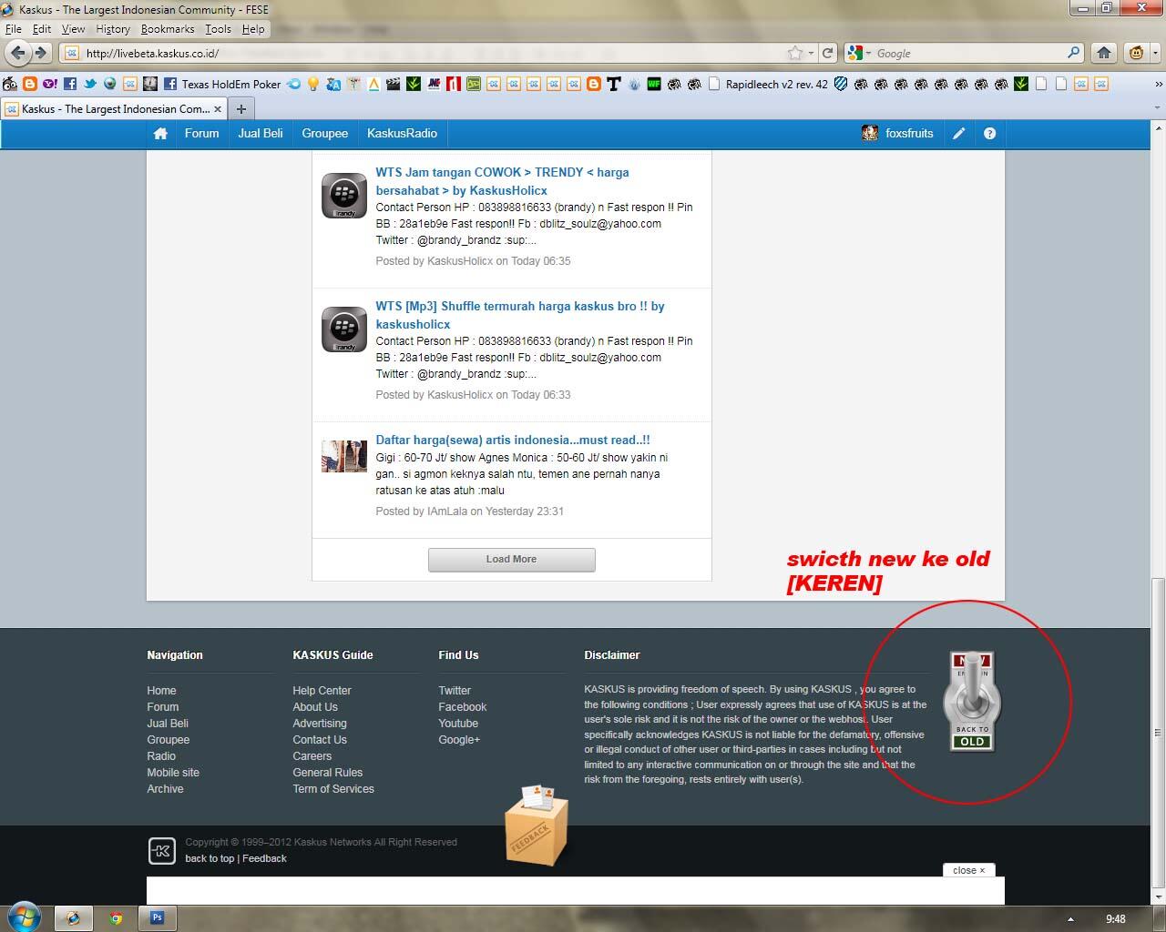Click BlackBerry avatar of Jam tangan post
The image size is (1166, 932).
point(344,195)
